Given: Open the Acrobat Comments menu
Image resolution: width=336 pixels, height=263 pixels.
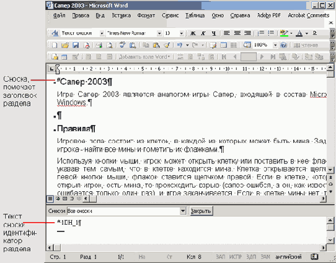Looking at the screenshot, I should (x=308, y=15).
